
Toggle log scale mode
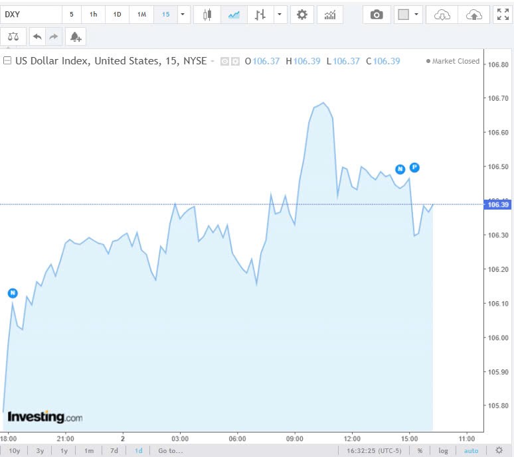pyautogui.click(x=443, y=451)
